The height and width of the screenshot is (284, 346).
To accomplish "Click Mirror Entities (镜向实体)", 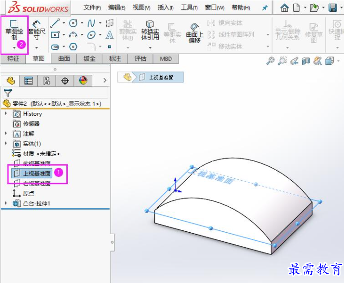I will pos(225,23).
